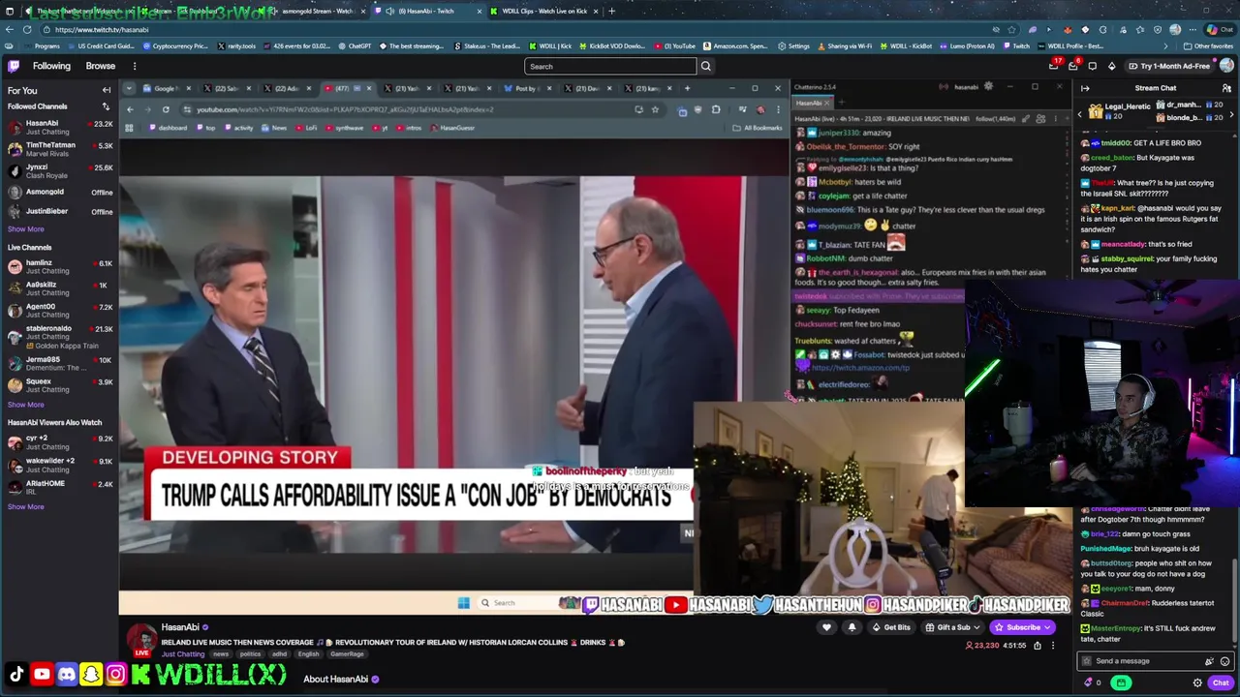Open the three-dot more menu beside Browse
Image resolution: width=1240 pixels, height=697 pixels.
tap(135, 66)
